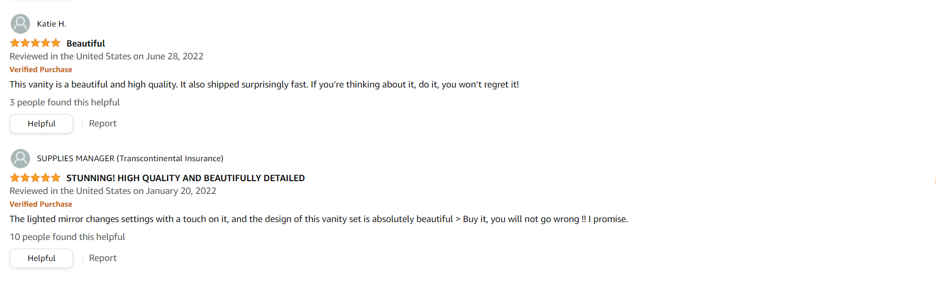Mark the SUPPLIES MANAGER review as Helpful
This screenshot has height=284, width=936.
pyautogui.click(x=41, y=258)
